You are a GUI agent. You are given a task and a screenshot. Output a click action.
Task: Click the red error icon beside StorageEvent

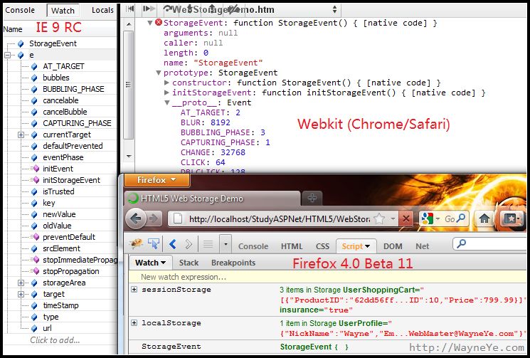pos(159,22)
